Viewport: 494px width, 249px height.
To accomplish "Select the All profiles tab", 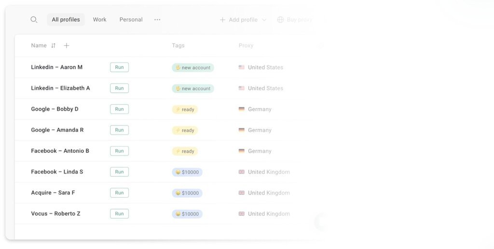I will coord(66,19).
